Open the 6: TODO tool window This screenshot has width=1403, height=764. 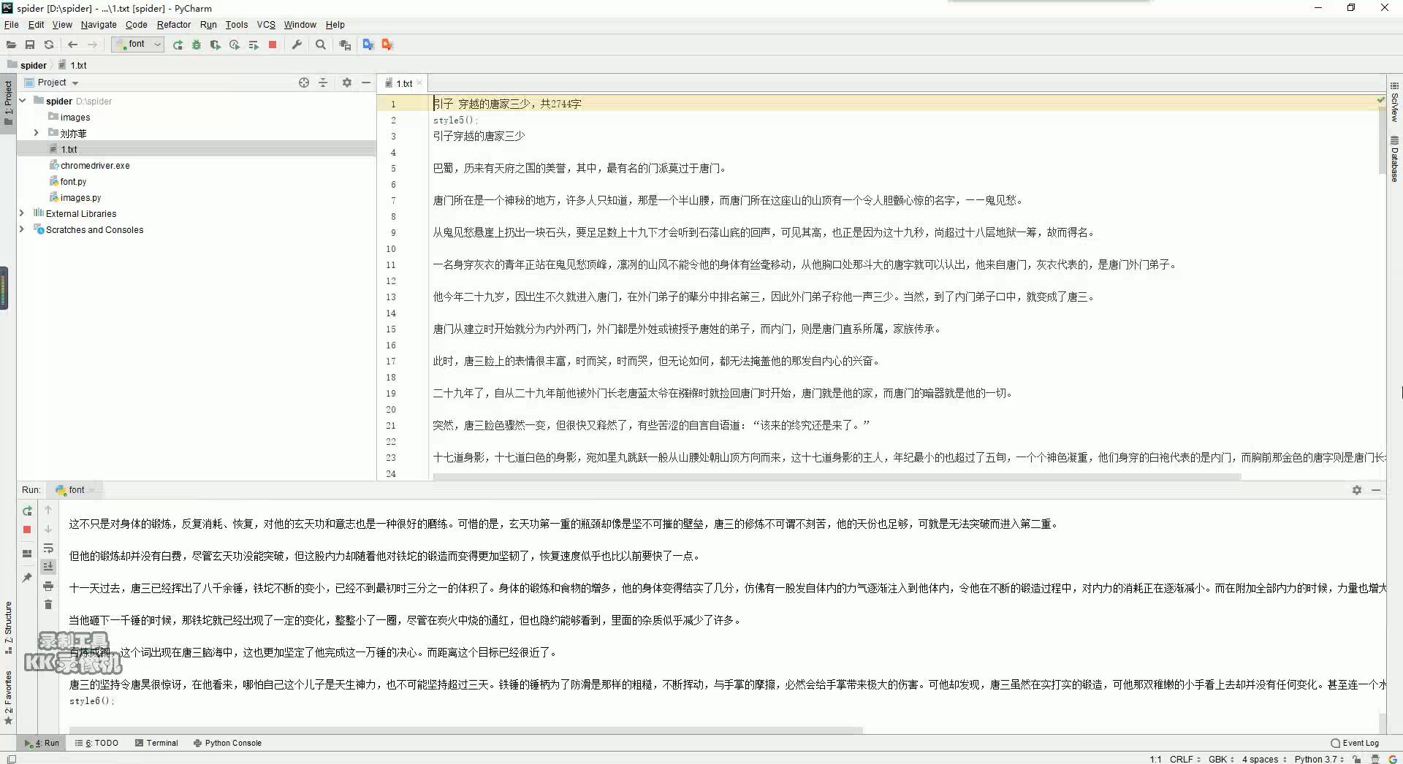[x=96, y=743]
